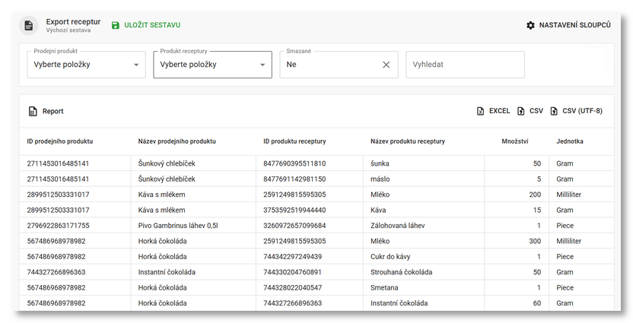Click the column settings gear icon
The image size is (633, 323).
point(530,25)
